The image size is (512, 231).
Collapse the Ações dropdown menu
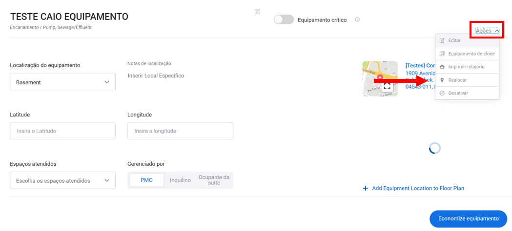coord(487,31)
